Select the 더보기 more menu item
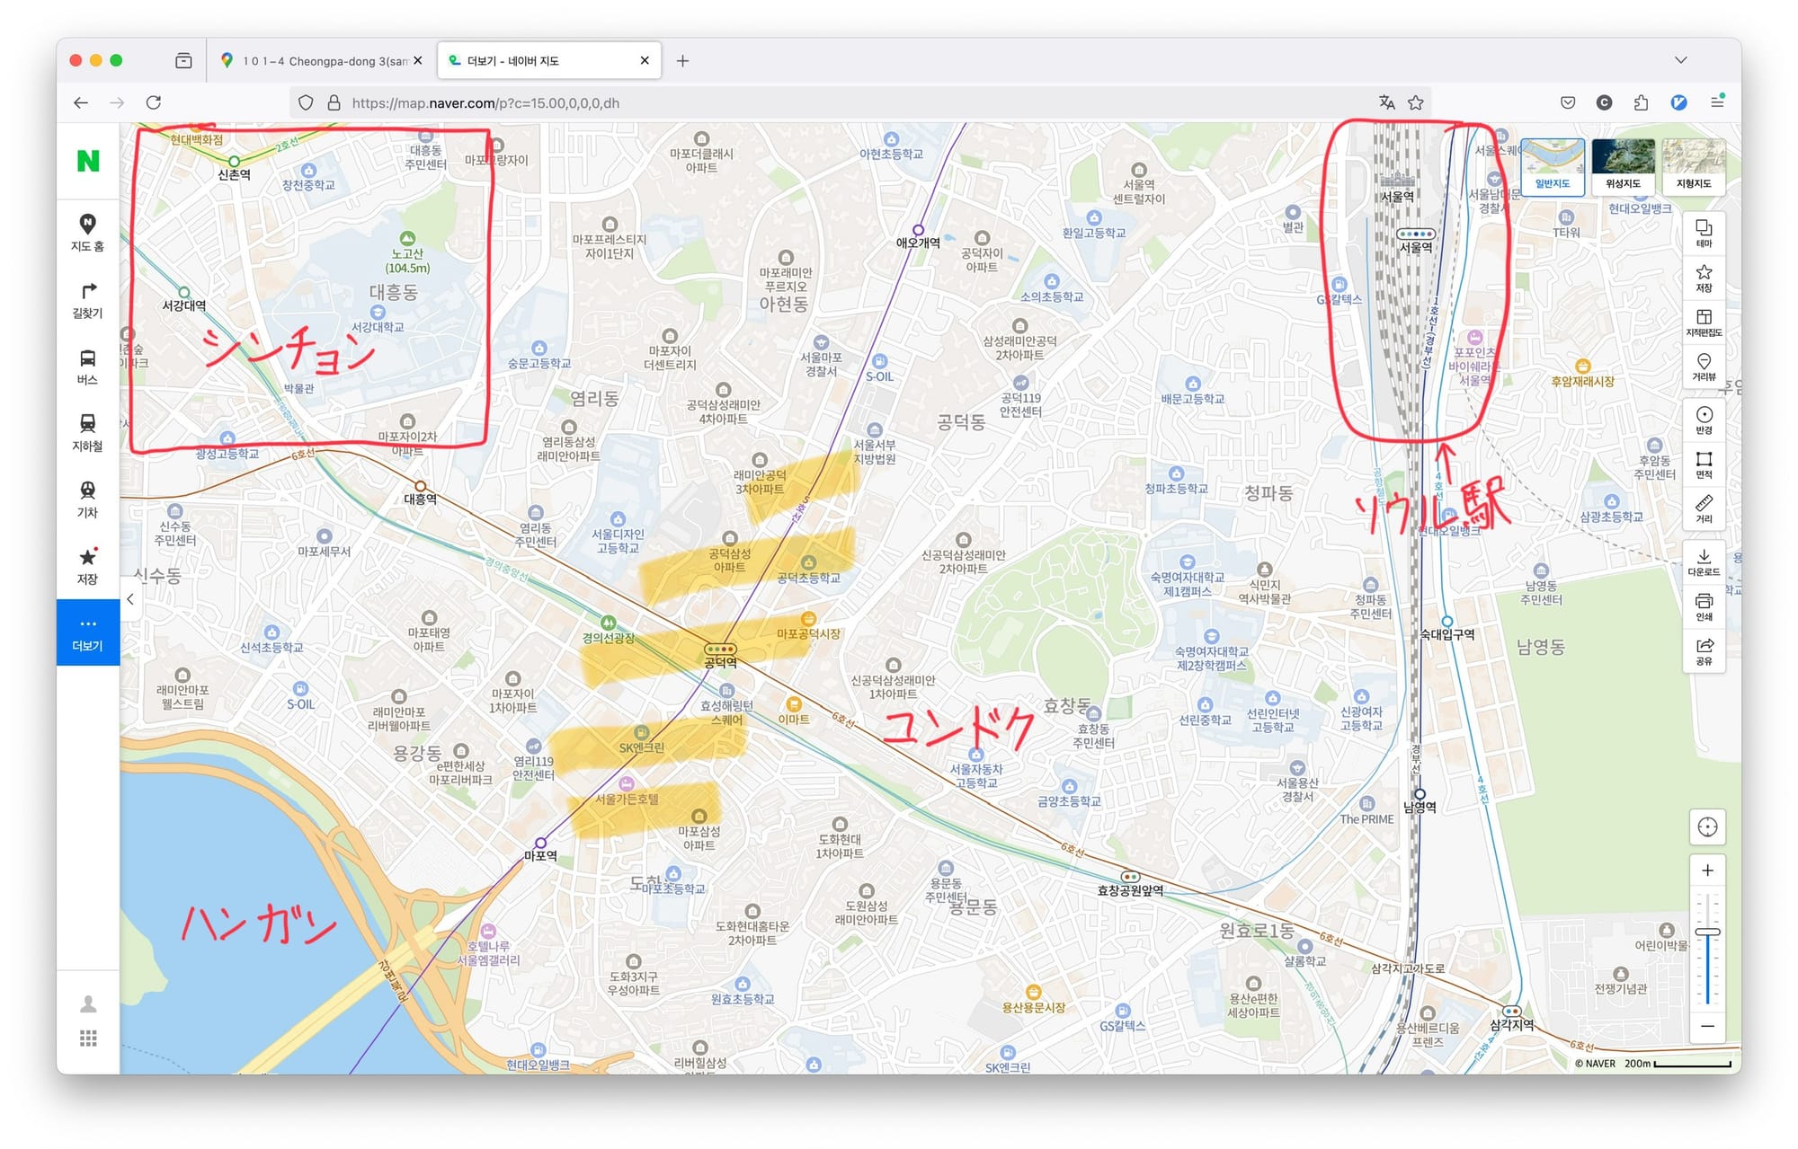This screenshot has height=1149, width=1798. coord(87,632)
